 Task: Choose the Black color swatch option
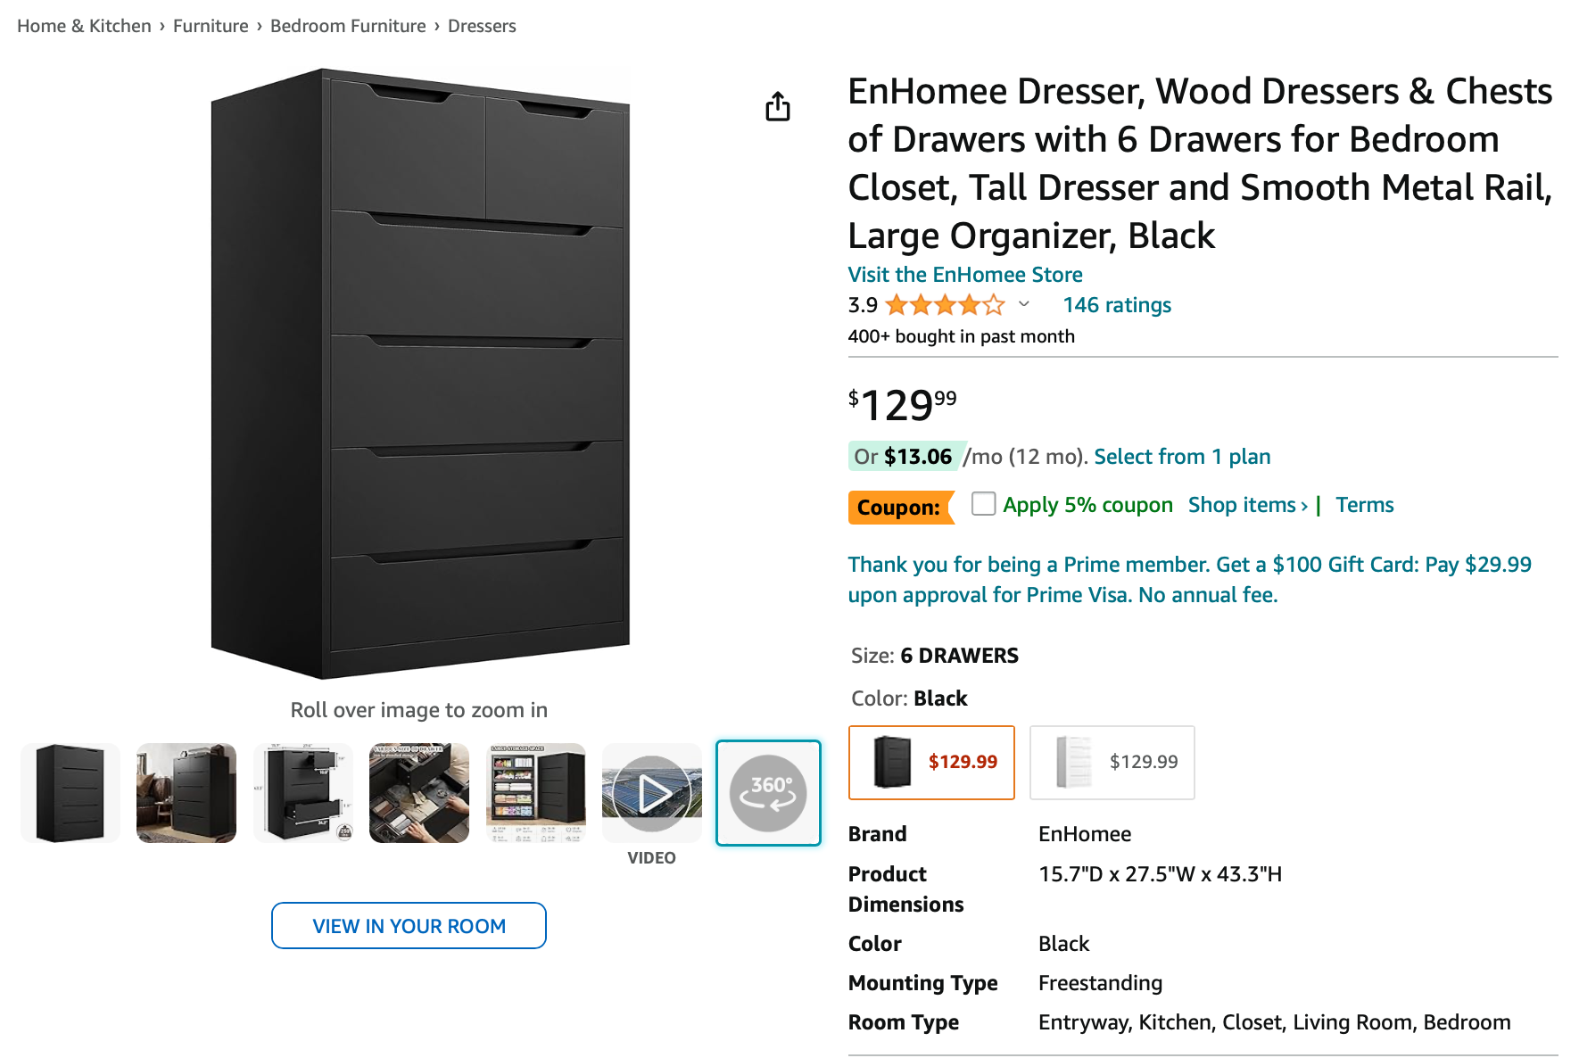[x=931, y=763]
